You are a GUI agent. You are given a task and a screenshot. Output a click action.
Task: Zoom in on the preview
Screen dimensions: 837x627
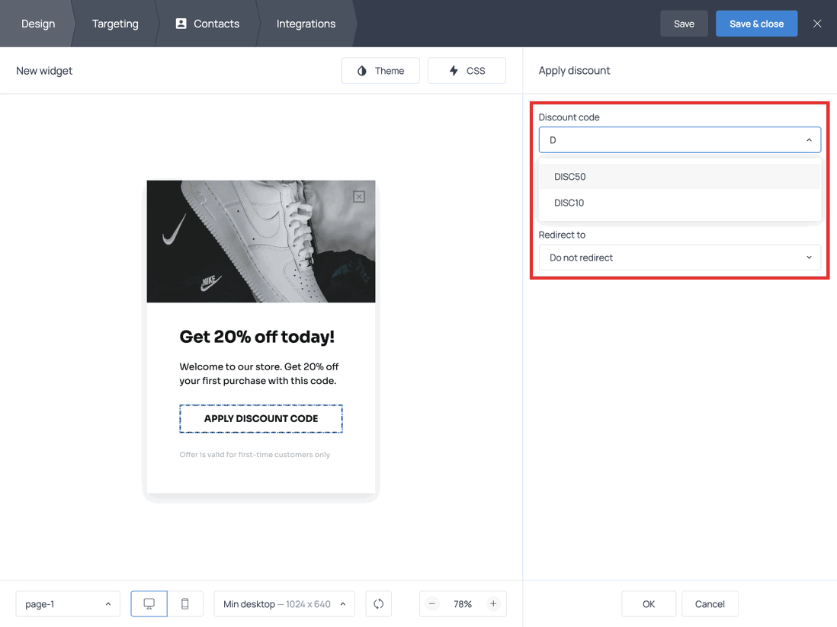pos(492,603)
